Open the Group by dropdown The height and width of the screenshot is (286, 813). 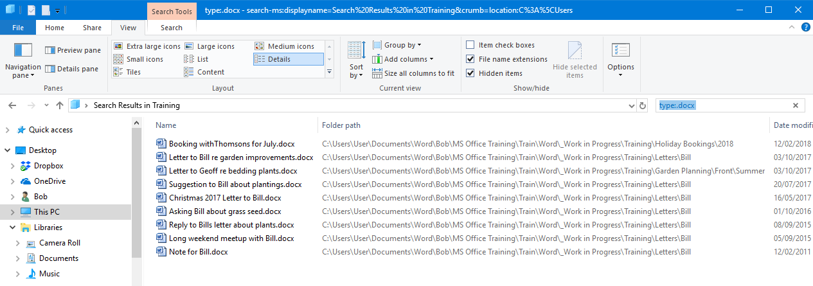[x=402, y=45]
